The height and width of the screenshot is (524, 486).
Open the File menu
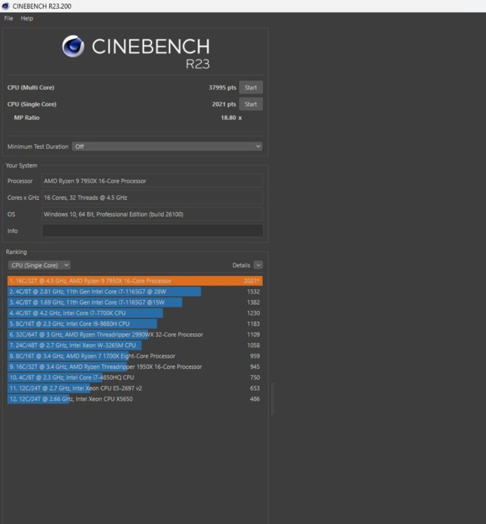(9, 18)
